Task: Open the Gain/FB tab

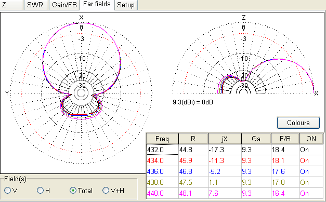Action: pyautogui.click(x=64, y=5)
